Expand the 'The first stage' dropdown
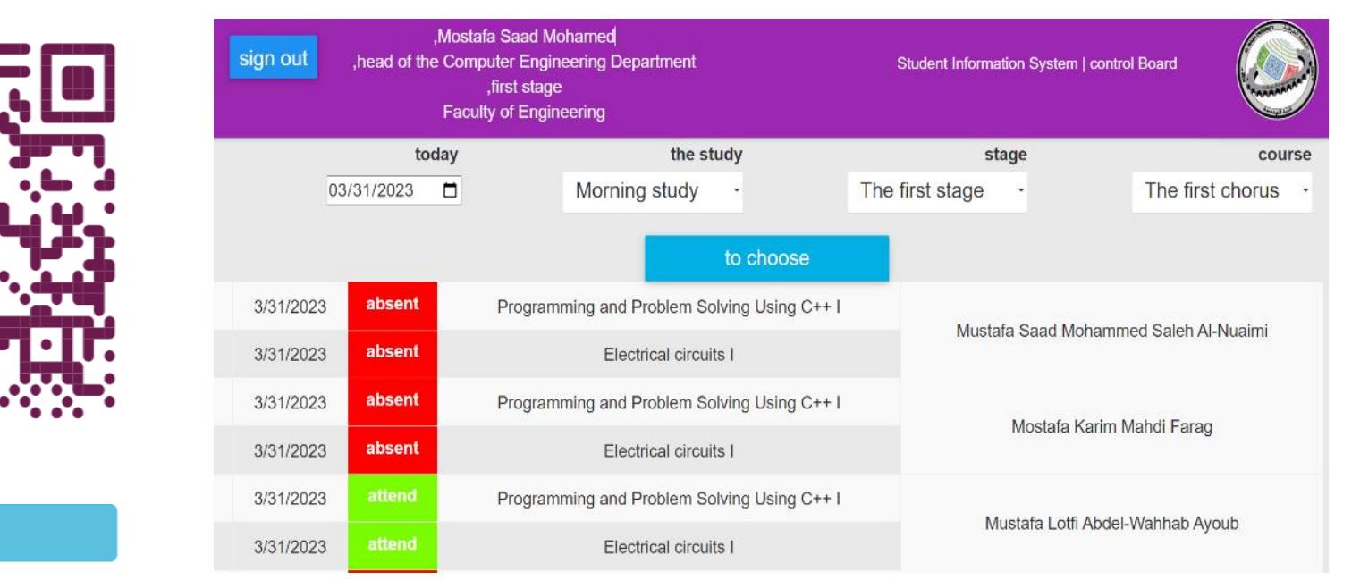The image size is (1360, 580). 936,191
